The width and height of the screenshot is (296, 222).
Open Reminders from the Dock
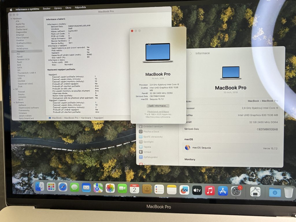[x=159, y=189]
